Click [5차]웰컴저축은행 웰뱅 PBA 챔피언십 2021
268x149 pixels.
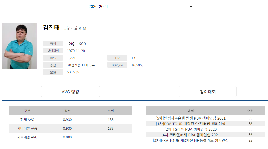[x=190, y=118]
